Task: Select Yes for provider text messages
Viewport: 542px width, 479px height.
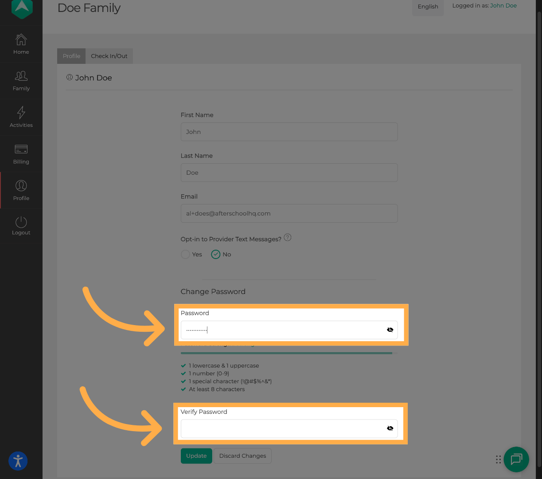Action: [186, 255]
